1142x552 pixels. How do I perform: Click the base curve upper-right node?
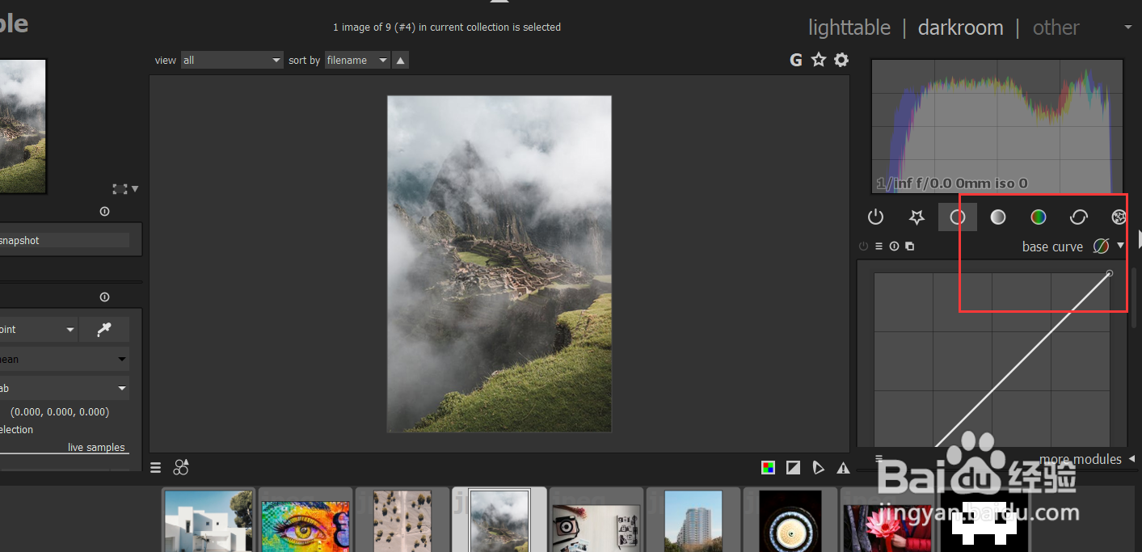click(x=1109, y=273)
